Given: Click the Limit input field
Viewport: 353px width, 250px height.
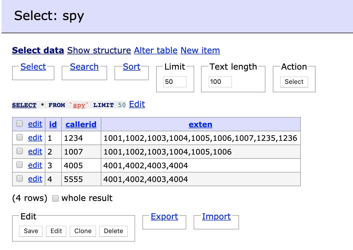Looking at the screenshot, I should 175,82.
